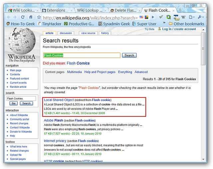Image resolution: width=213 pixels, height=169 pixels.
Task: Close the Extensions tab
Action: [72, 11]
